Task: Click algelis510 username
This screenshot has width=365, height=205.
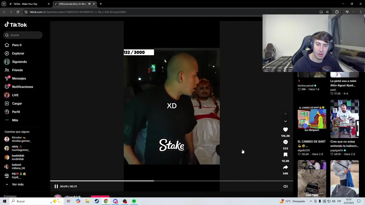Action: coord(304,150)
